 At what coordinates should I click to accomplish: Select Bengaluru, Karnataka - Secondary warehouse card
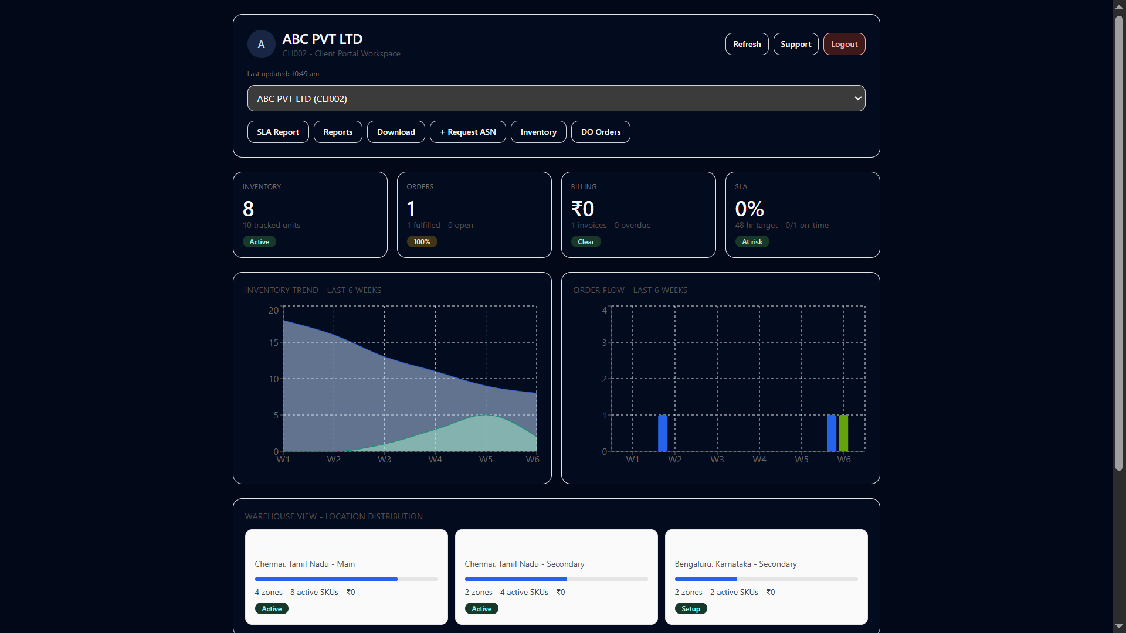[x=766, y=577]
